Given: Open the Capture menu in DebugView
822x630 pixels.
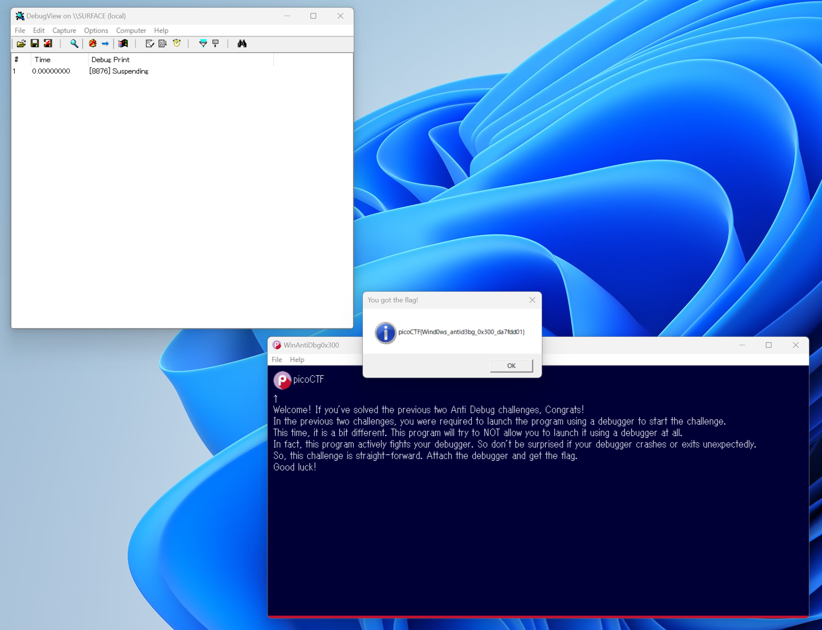Looking at the screenshot, I should pyautogui.click(x=64, y=30).
